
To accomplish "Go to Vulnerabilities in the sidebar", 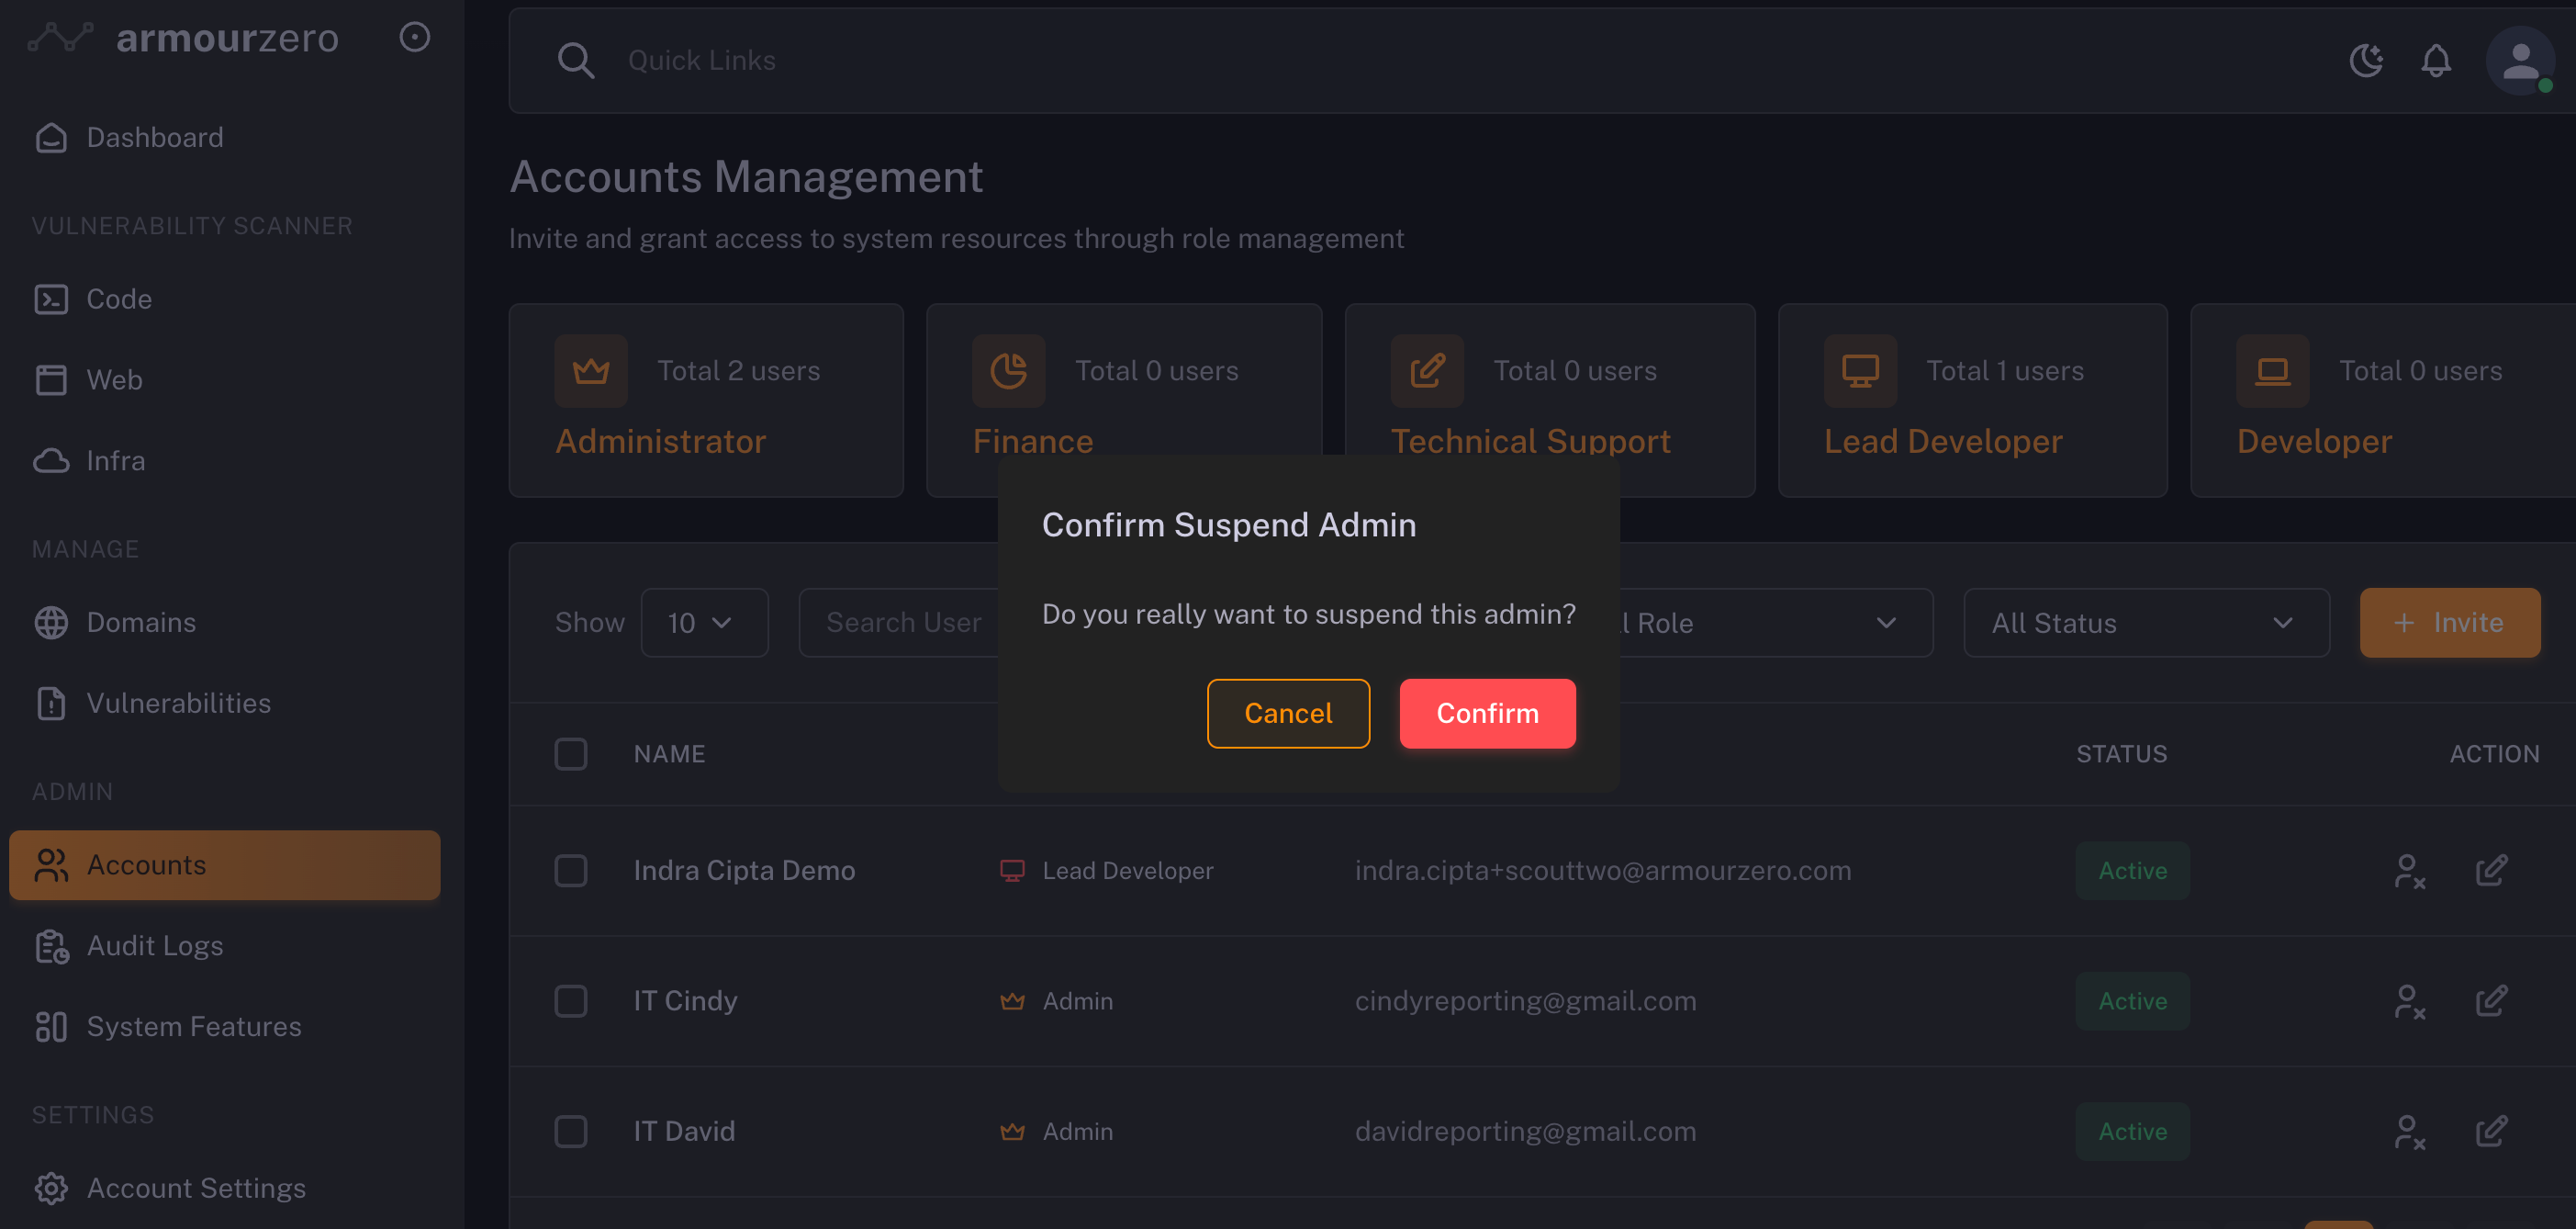I will tap(178, 704).
